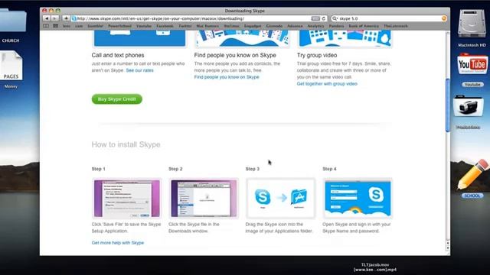Open the Mac Rumors bookmark

pyautogui.click(x=207, y=26)
